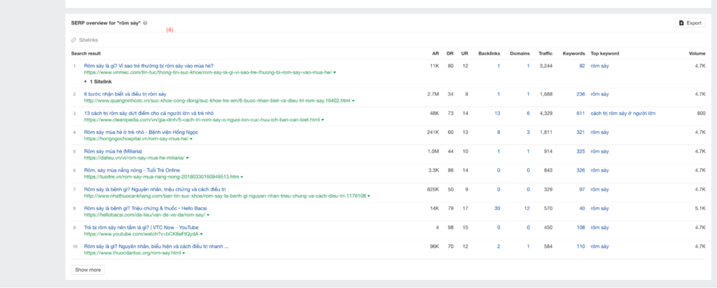Open dropdown arrow next to vinmec.com URL
717x288 pixels.
pos(335,72)
